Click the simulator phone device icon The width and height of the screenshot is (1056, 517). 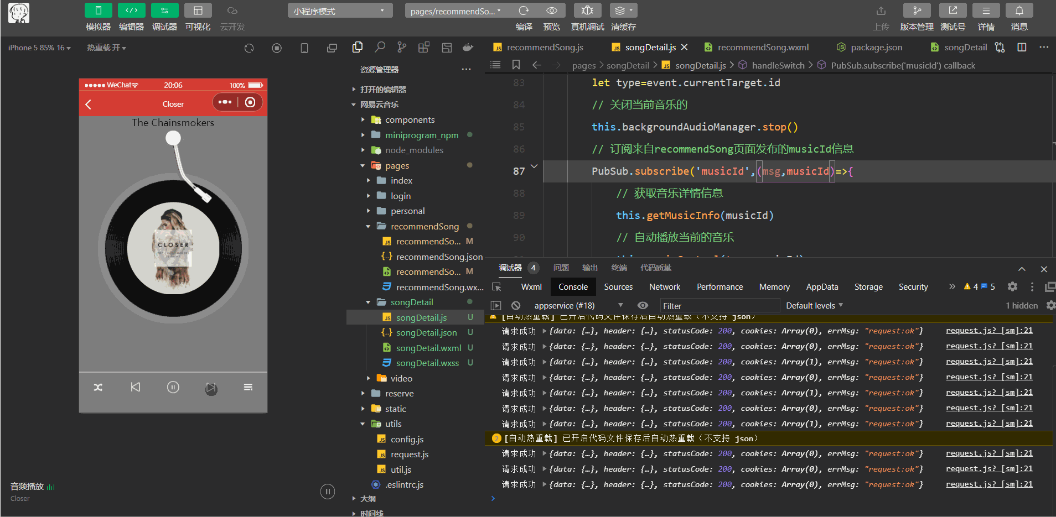click(x=304, y=48)
